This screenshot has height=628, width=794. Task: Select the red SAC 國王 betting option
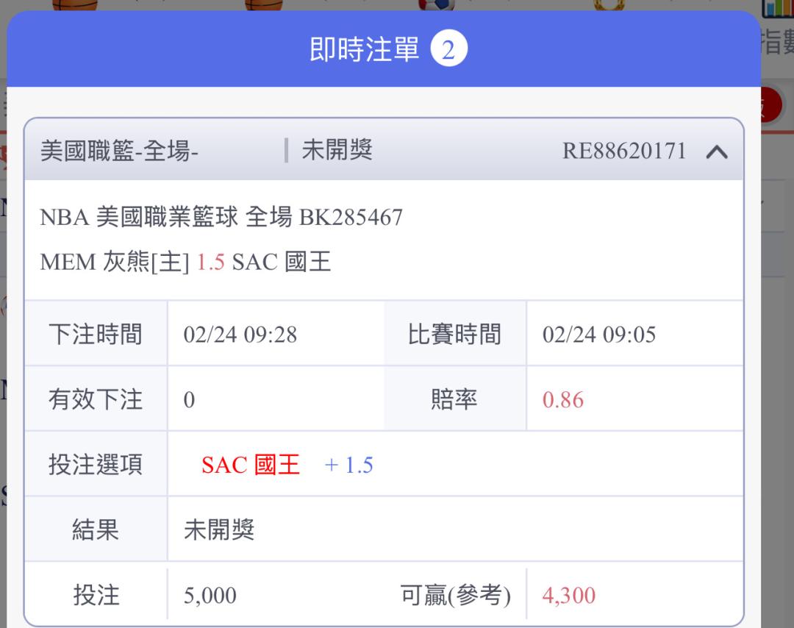pyautogui.click(x=251, y=465)
